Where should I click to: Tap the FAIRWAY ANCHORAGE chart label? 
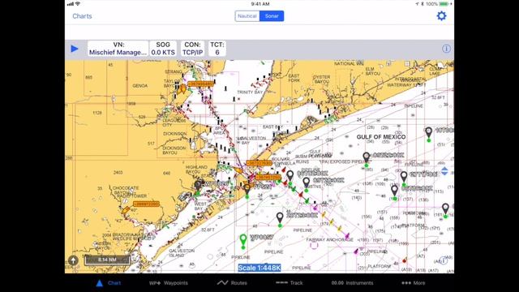tap(329, 239)
